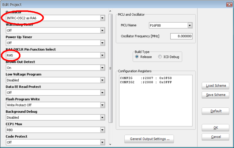Click the scroll down arrow of settings list

pos(110,144)
